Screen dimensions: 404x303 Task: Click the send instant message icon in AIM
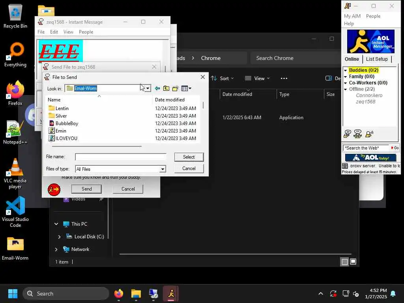point(347,134)
